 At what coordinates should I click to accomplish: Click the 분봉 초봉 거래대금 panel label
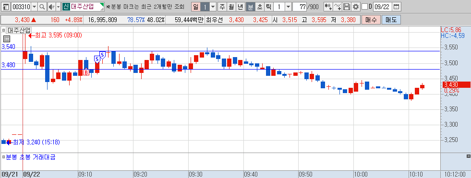[x=31, y=157]
